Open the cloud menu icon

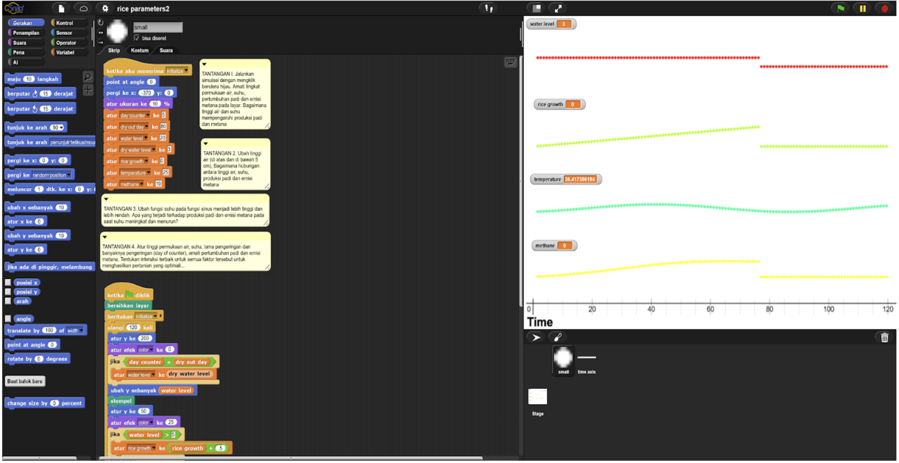click(x=83, y=8)
